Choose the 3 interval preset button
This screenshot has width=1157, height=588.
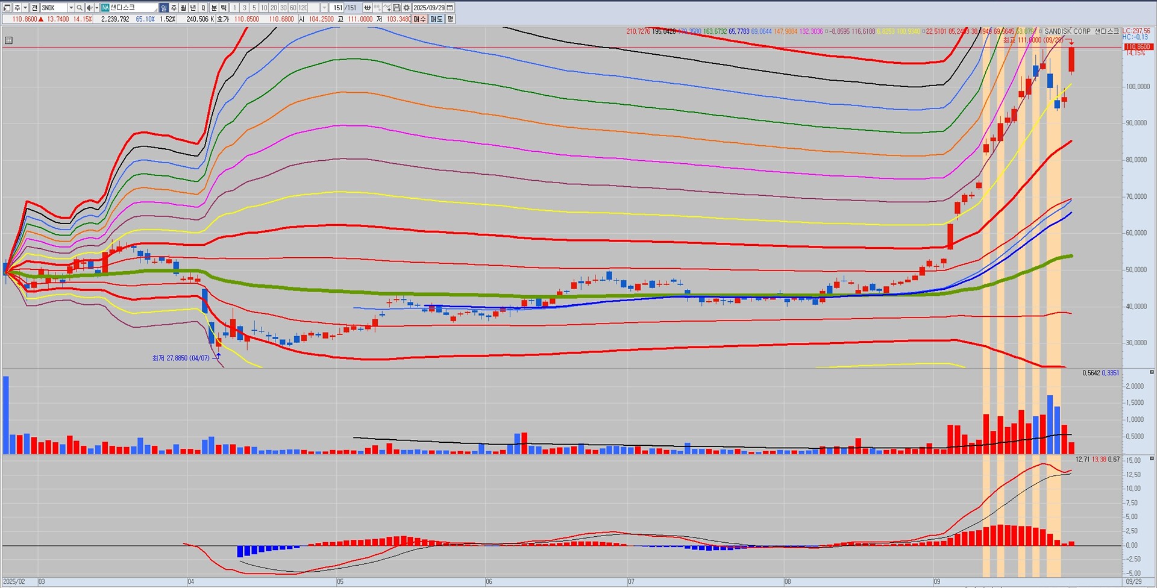click(x=244, y=8)
